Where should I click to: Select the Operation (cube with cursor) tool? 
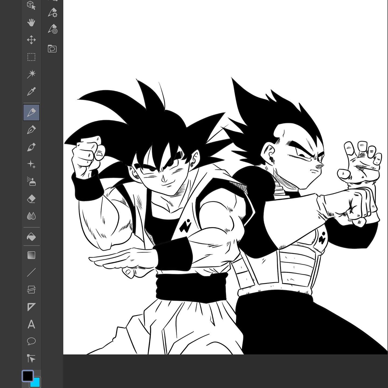tap(31, 5)
